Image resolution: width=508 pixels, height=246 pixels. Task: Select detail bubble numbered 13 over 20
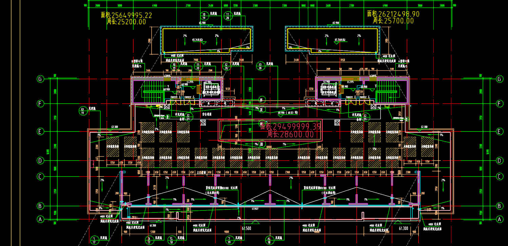[x=260, y=66]
